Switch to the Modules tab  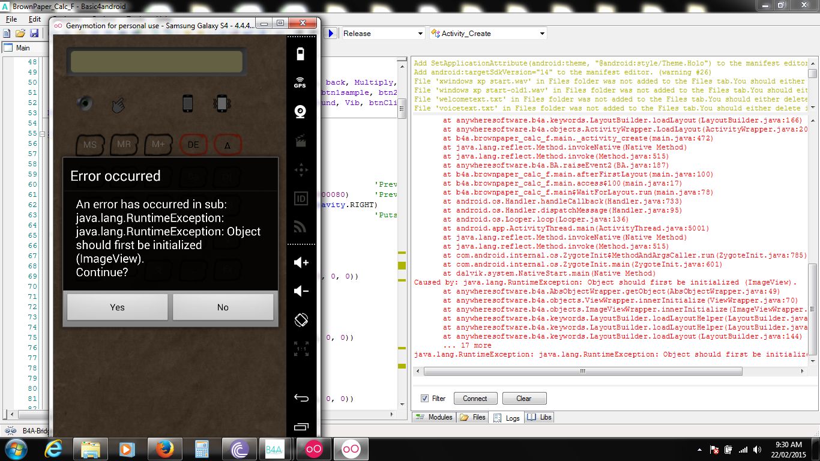coord(434,417)
